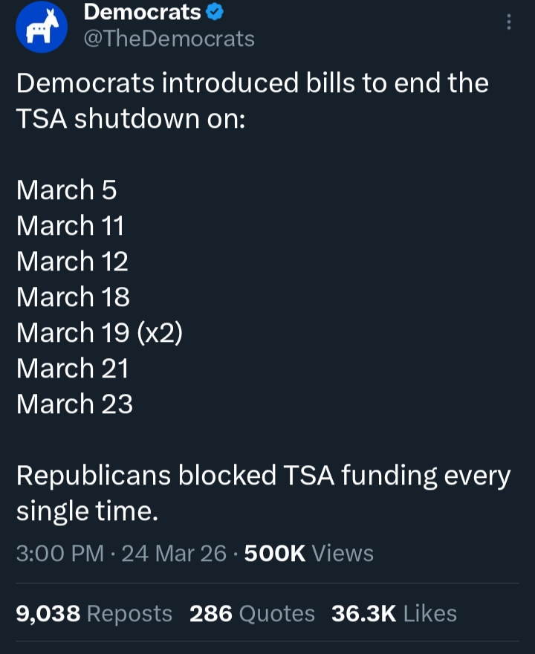The height and width of the screenshot is (654, 535).
Task: View the 500K Views analytics
Action: point(308,554)
